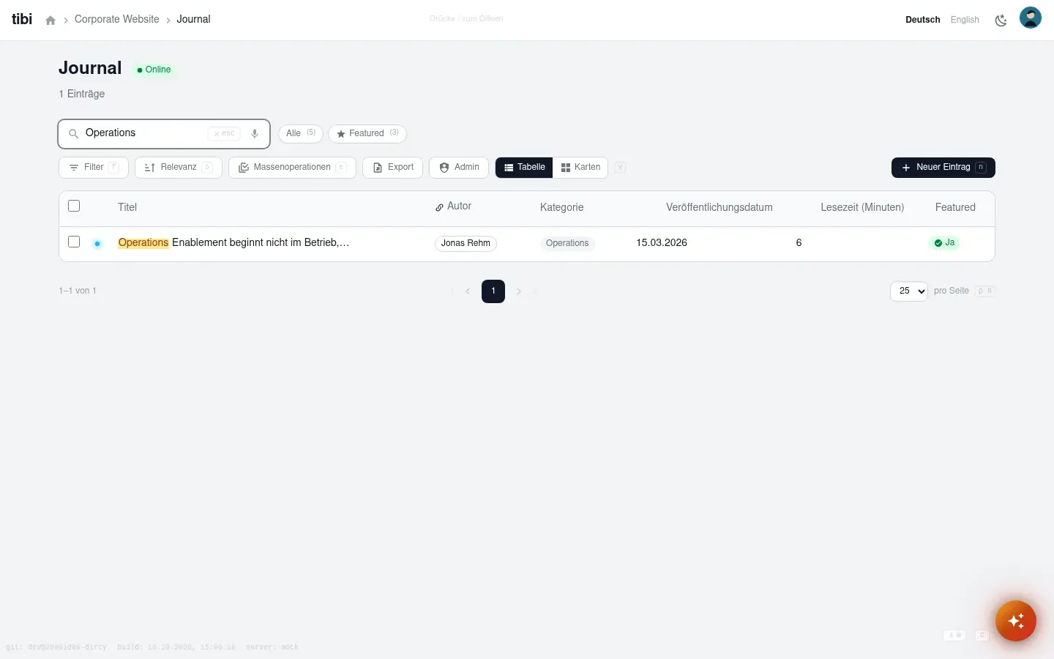Switch language to English
The height and width of the screenshot is (659, 1054).
965,20
